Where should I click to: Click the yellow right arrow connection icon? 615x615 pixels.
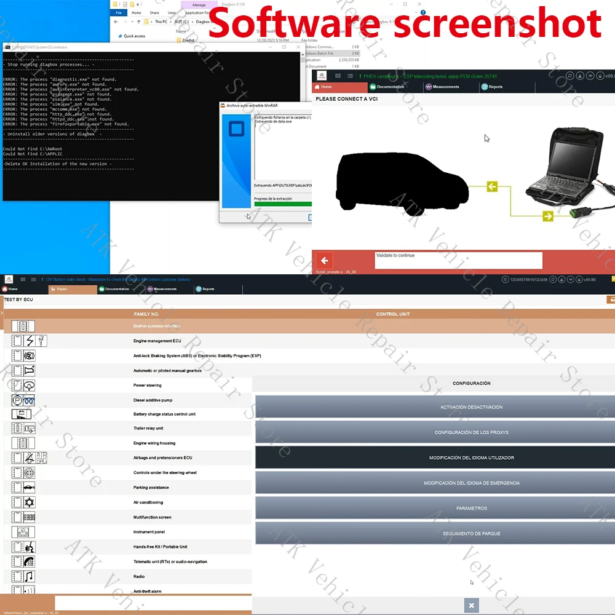(548, 216)
